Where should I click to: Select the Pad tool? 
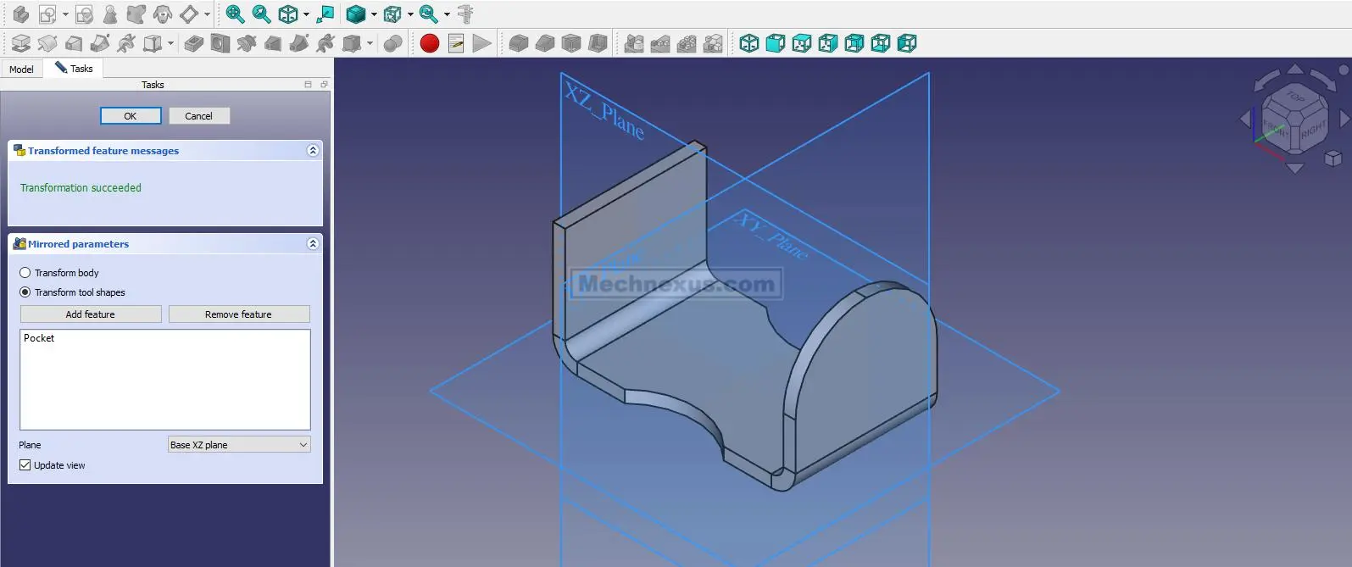coord(20,43)
